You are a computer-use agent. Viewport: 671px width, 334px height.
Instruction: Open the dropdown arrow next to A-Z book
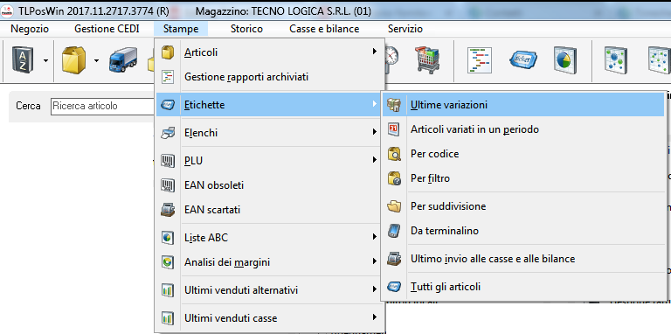(x=45, y=60)
